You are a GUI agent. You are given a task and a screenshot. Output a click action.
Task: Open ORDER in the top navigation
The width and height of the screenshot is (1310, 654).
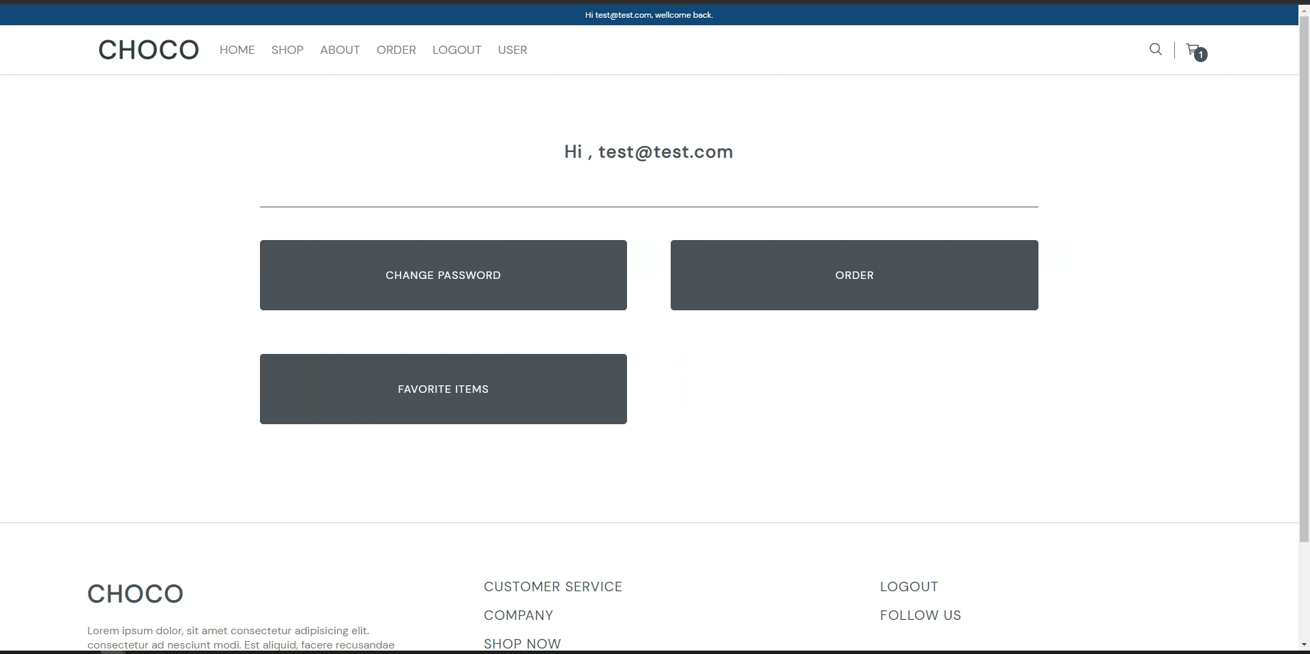tap(396, 50)
